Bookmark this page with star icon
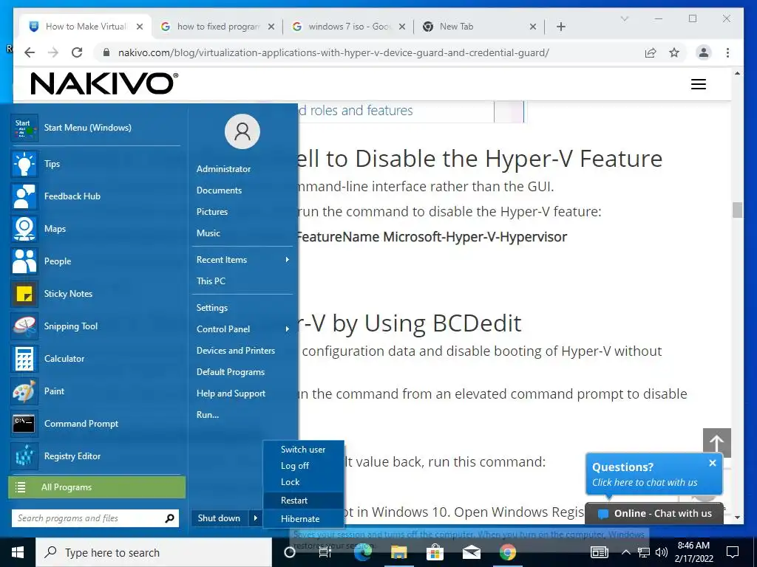Viewport: 757px width, 567px height. (x=674, y=52)
